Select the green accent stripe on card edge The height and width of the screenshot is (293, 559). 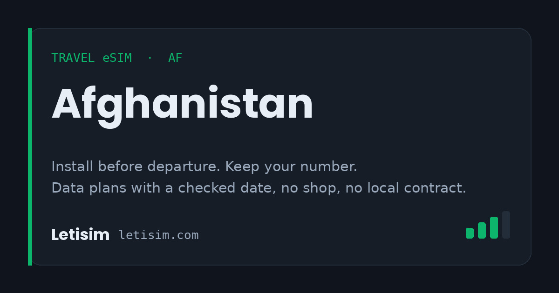[x=30, y=146]
